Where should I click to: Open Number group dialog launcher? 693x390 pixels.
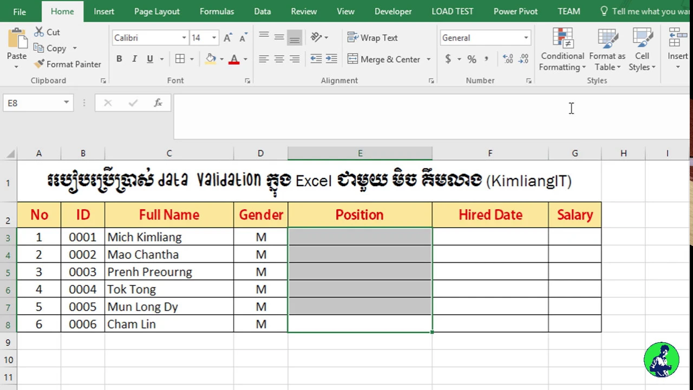coord(528,81)
